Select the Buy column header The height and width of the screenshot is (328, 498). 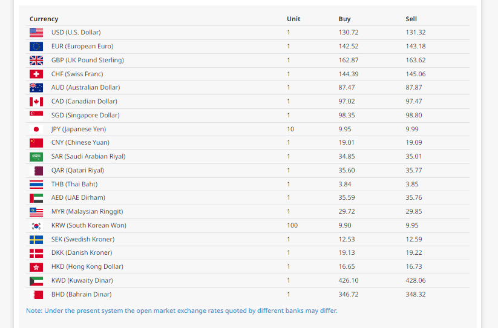(344, 19)
